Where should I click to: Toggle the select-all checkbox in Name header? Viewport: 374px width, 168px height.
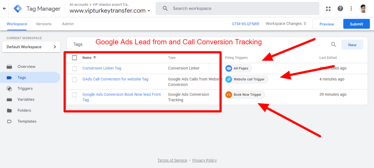pyautogui.click(x=75, y=58)
